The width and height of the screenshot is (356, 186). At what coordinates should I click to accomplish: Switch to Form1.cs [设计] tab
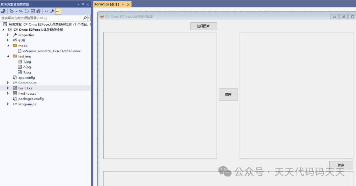pos(106,4)
